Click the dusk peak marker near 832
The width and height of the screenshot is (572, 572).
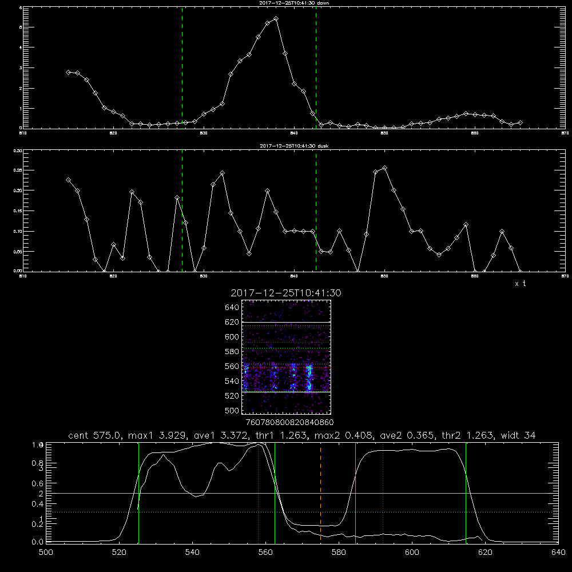click(222, 173)
